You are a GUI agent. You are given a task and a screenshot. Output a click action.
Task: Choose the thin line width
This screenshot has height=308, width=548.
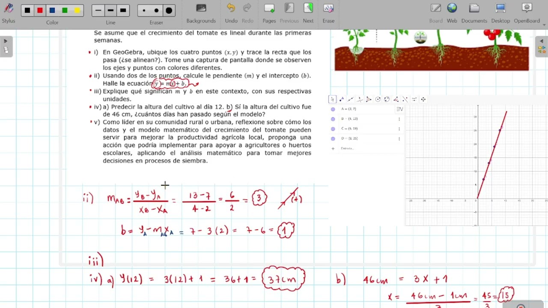[98, 10]
